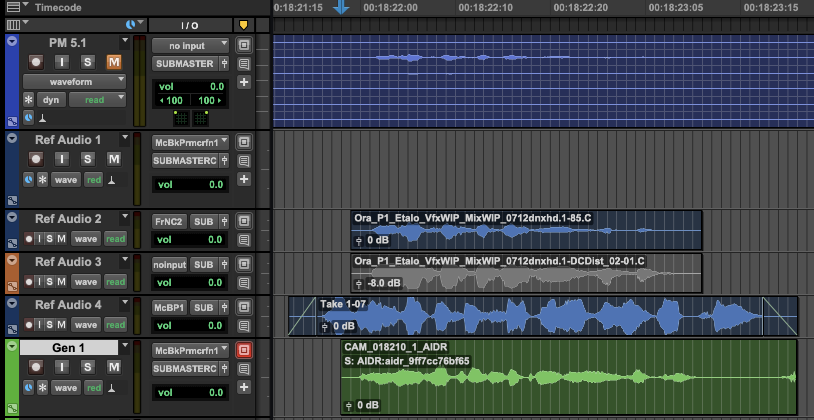Mute the Ref Audio 1 track
Image resolution: width=814 pixels, height=420 pixels.
pyautogui.click(x=114, y=159)
